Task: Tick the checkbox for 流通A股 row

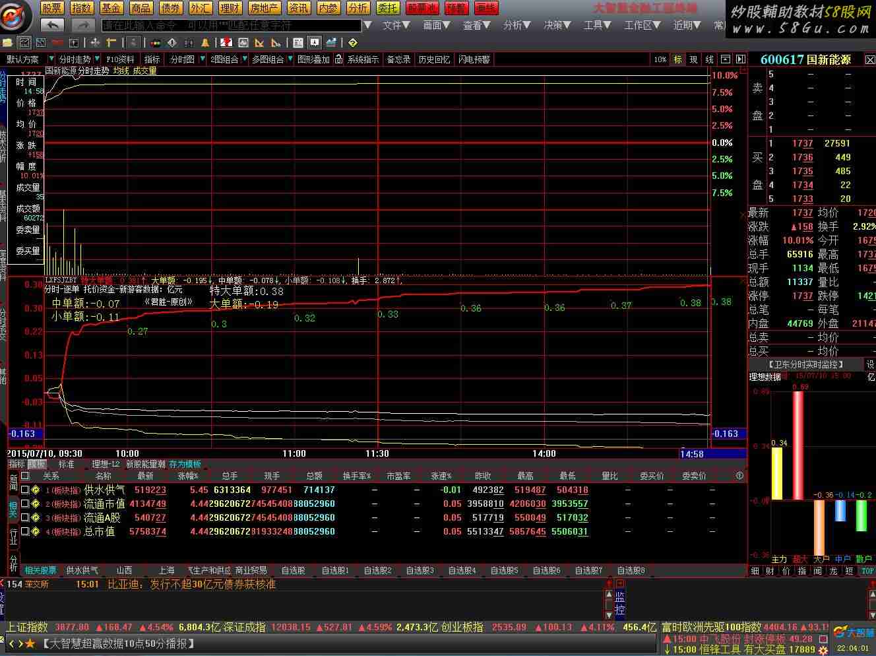Action: click(x=25, y=517)
